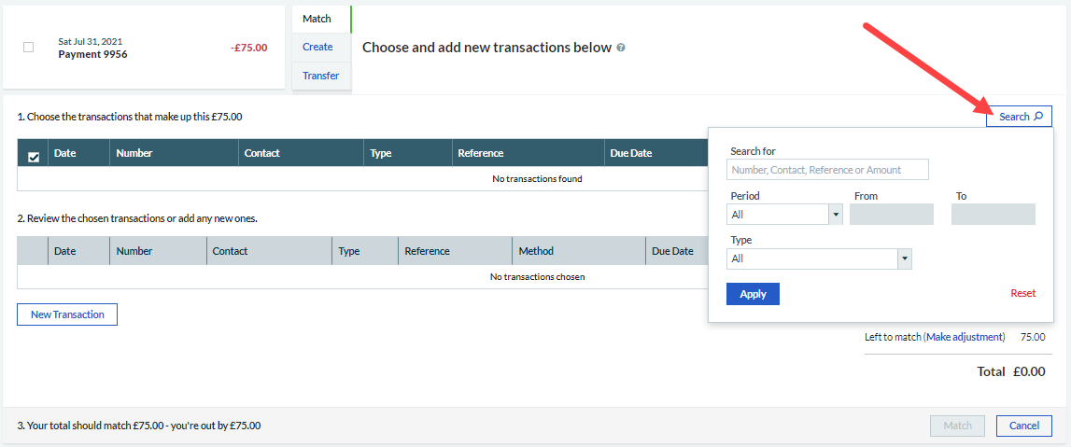Open the Search panel button
Viewport: 1071px width, 447px height.
(1019, 117)
